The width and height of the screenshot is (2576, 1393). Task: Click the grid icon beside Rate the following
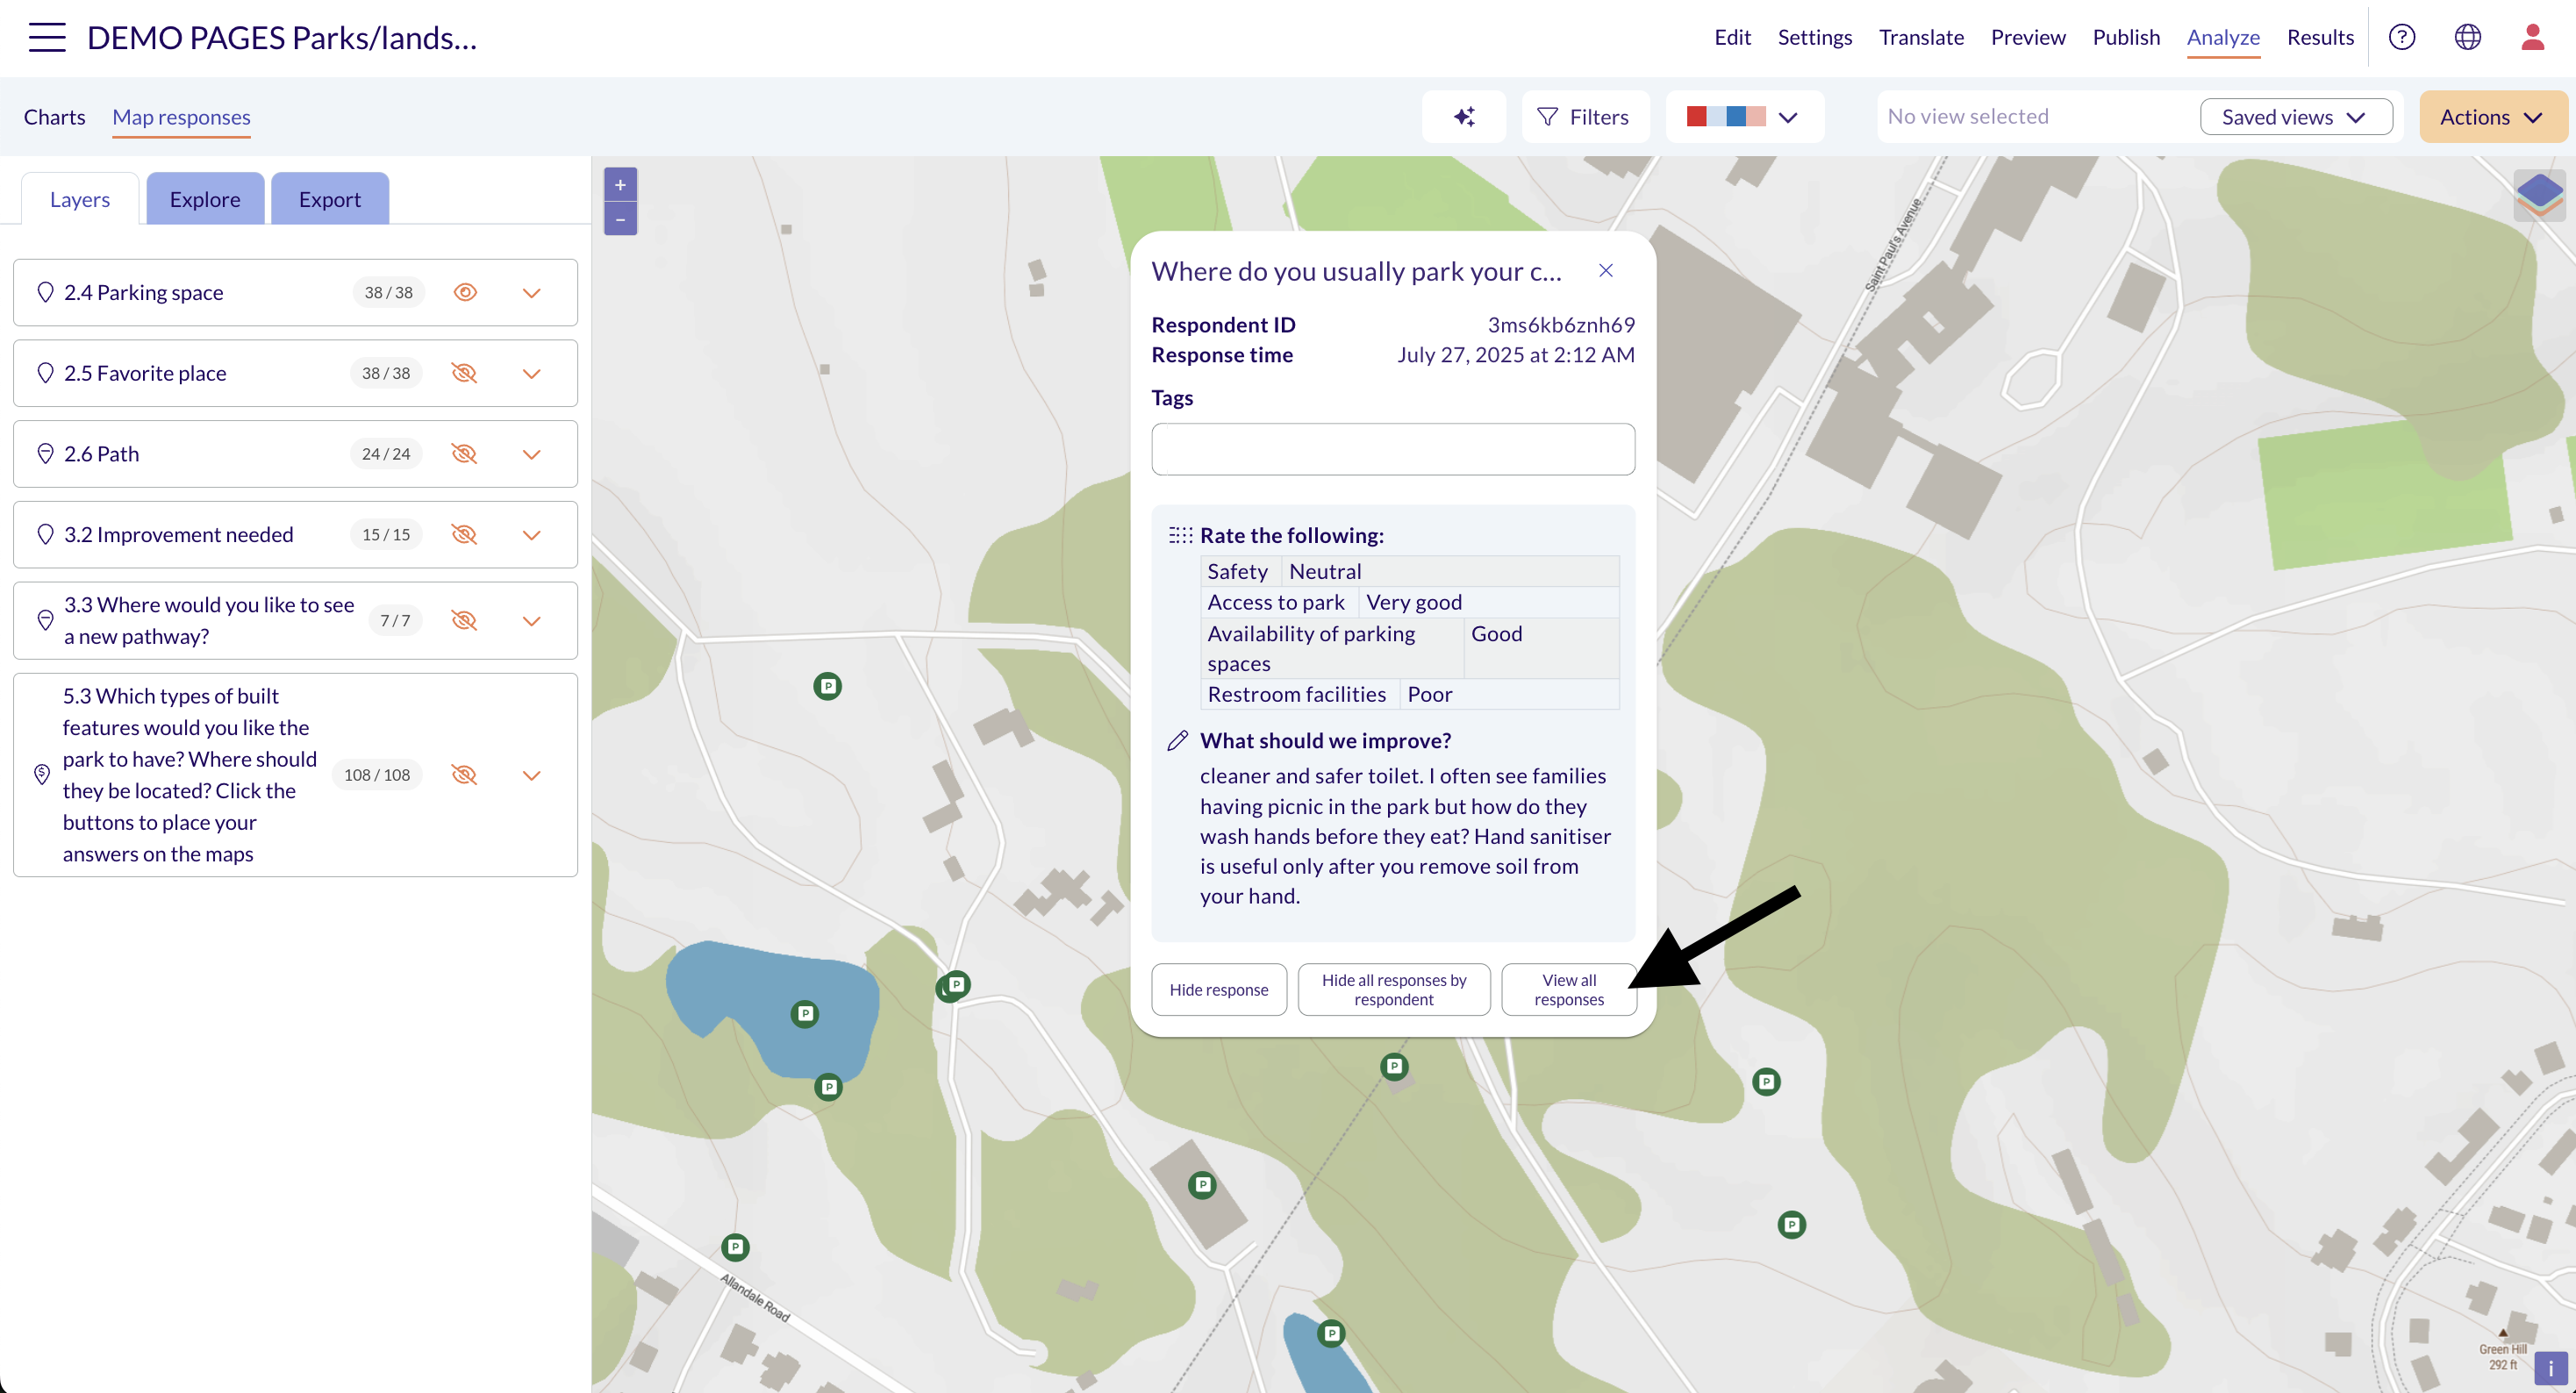click(1181, 535)
